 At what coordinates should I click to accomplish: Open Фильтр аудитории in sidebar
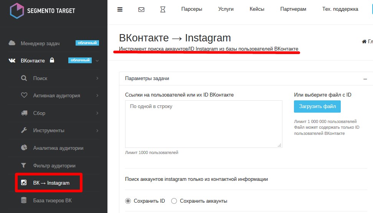click(54, 165)
